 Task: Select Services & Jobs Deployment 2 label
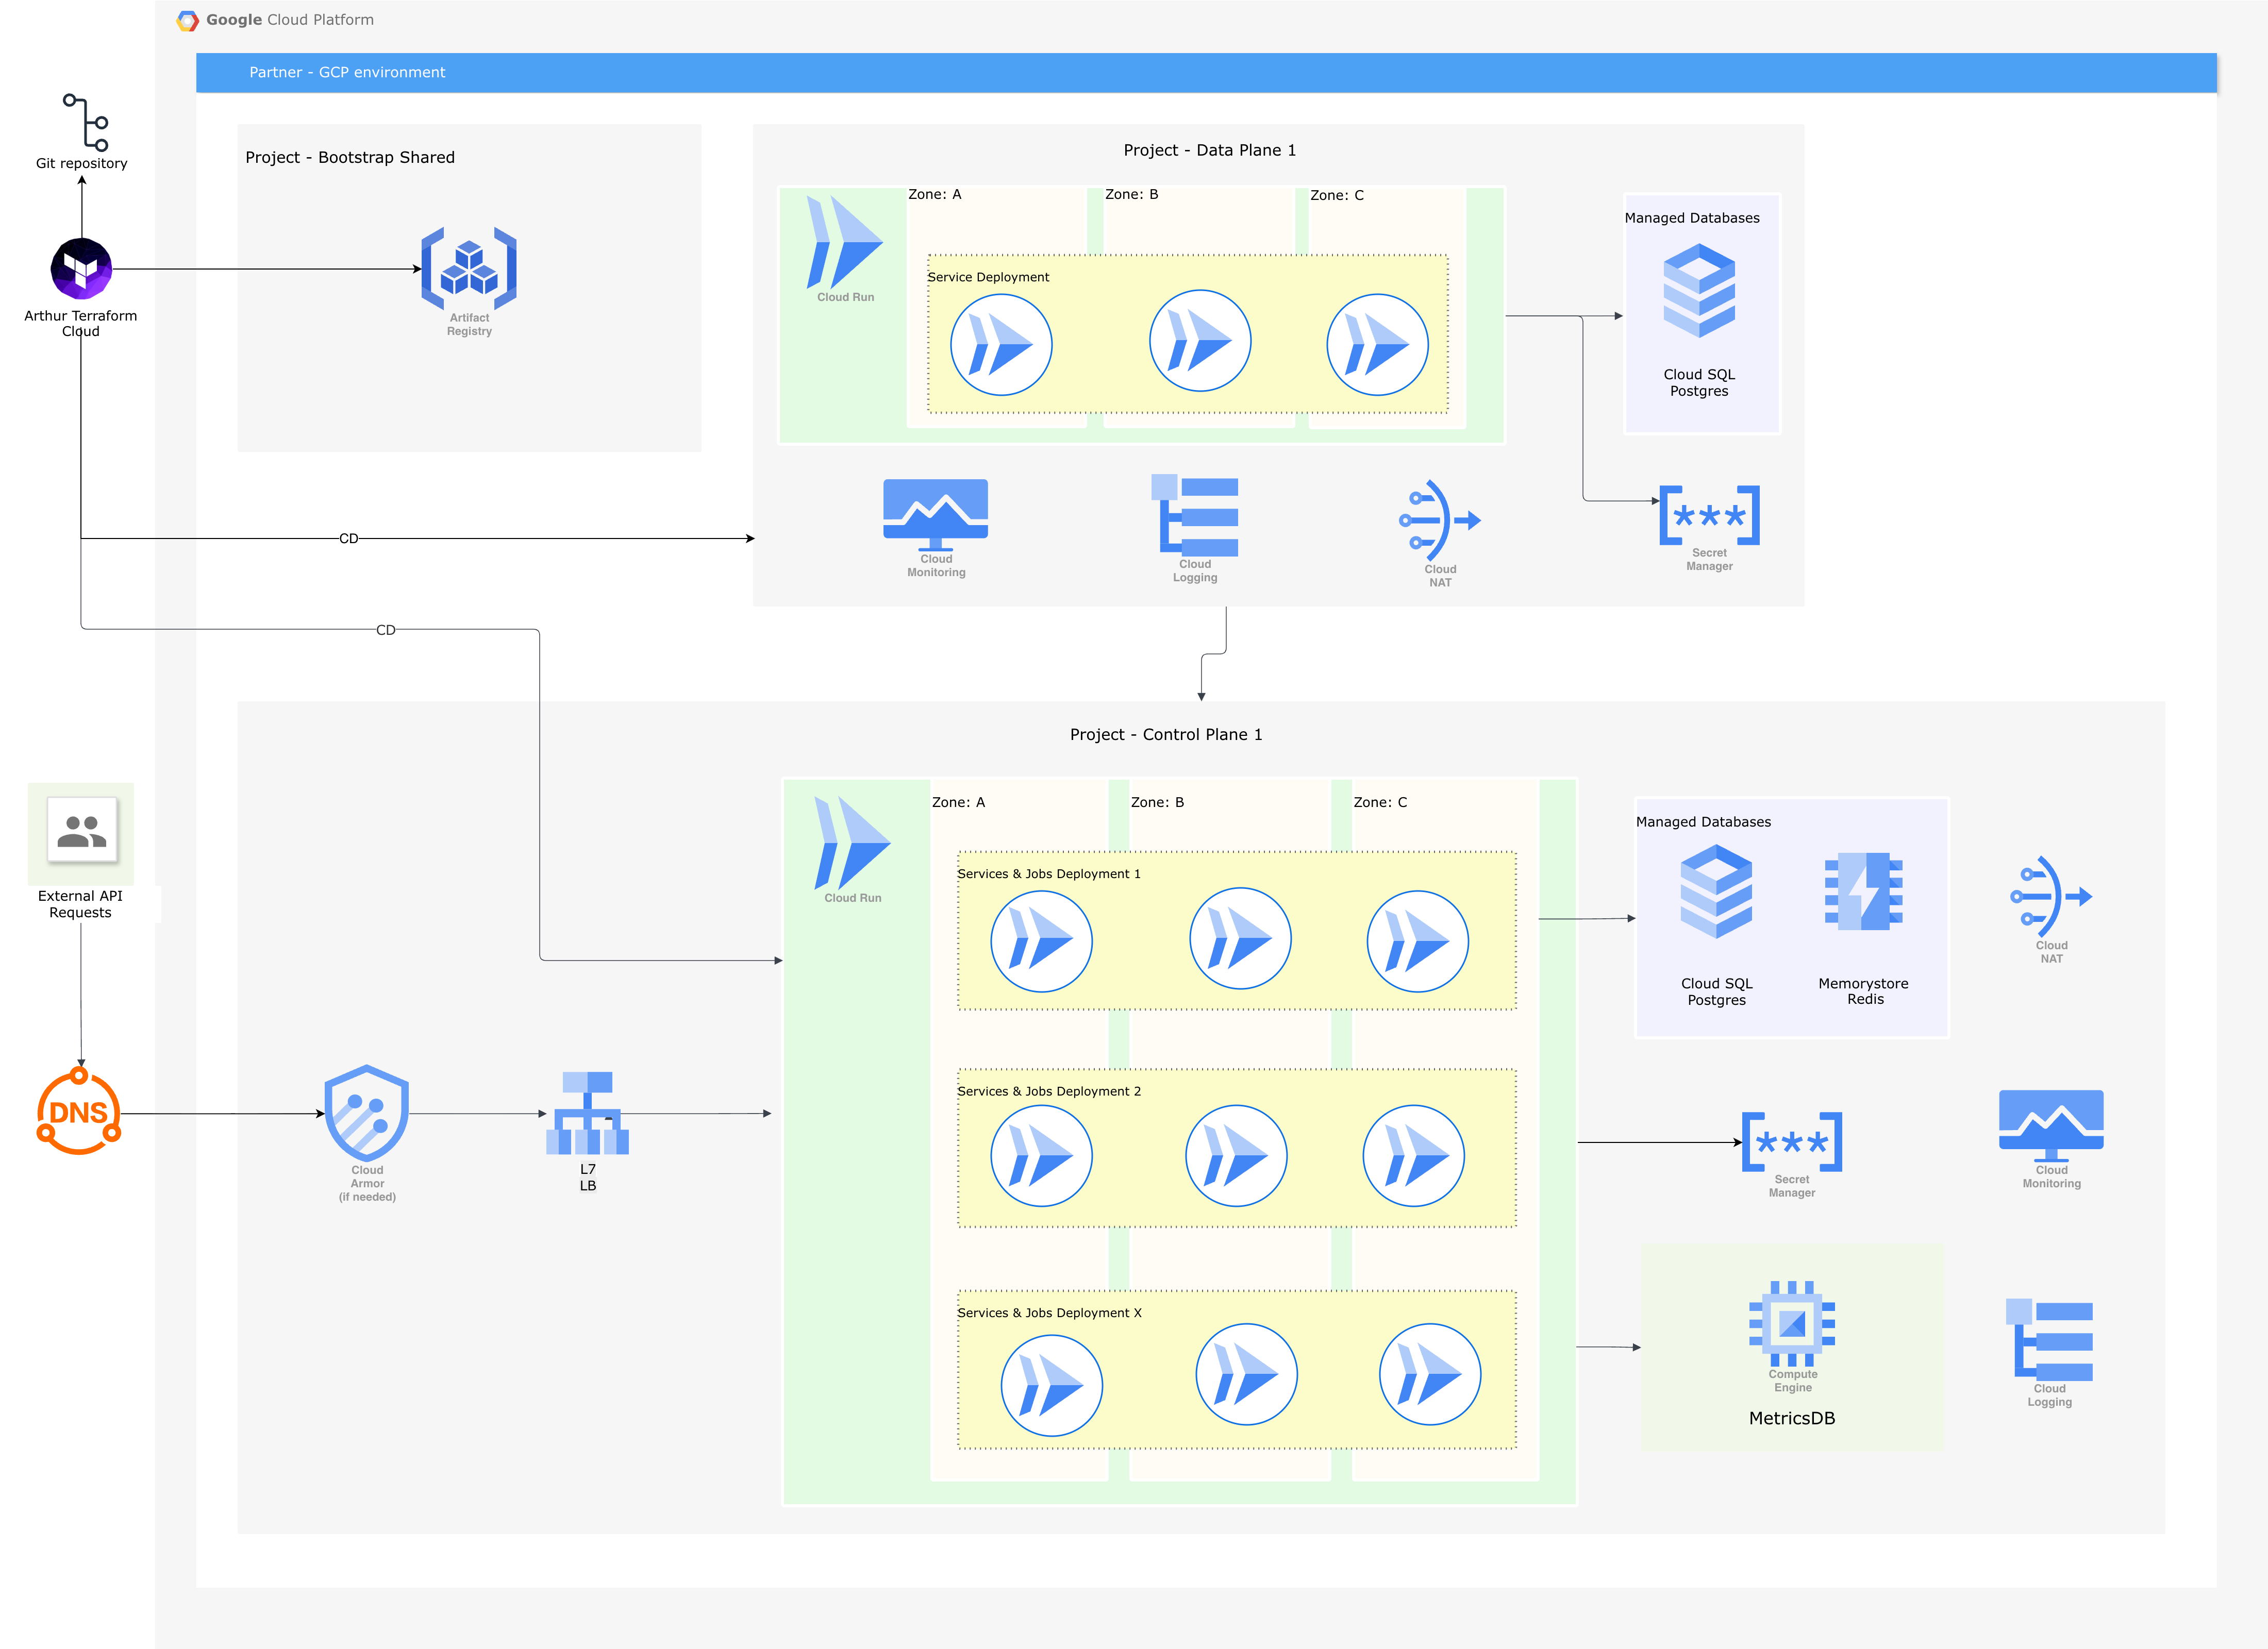(x=1048, y=1091)
